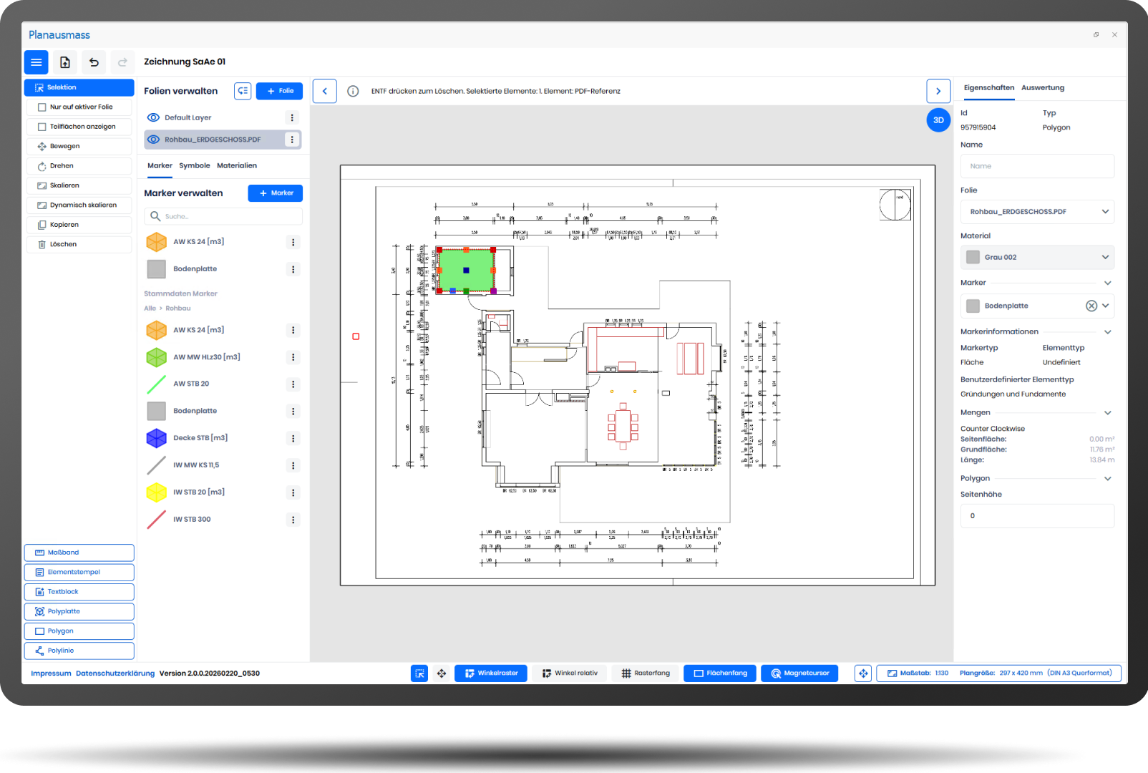
Task: Click the info icon in the hint bar
Action: 353,92
